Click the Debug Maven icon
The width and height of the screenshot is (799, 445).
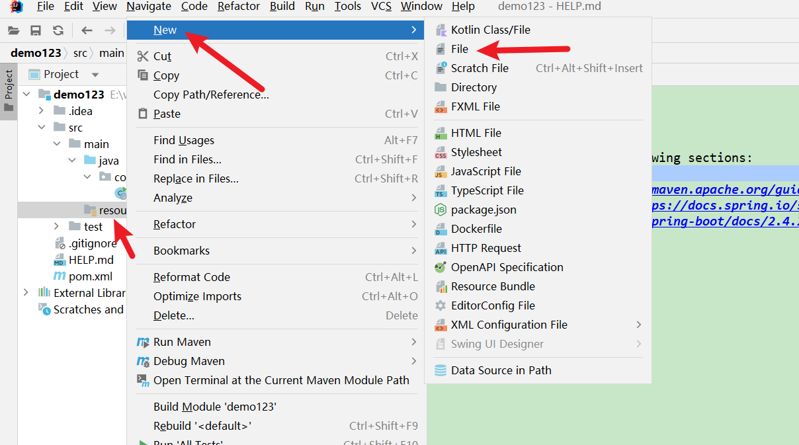point(143,361)
